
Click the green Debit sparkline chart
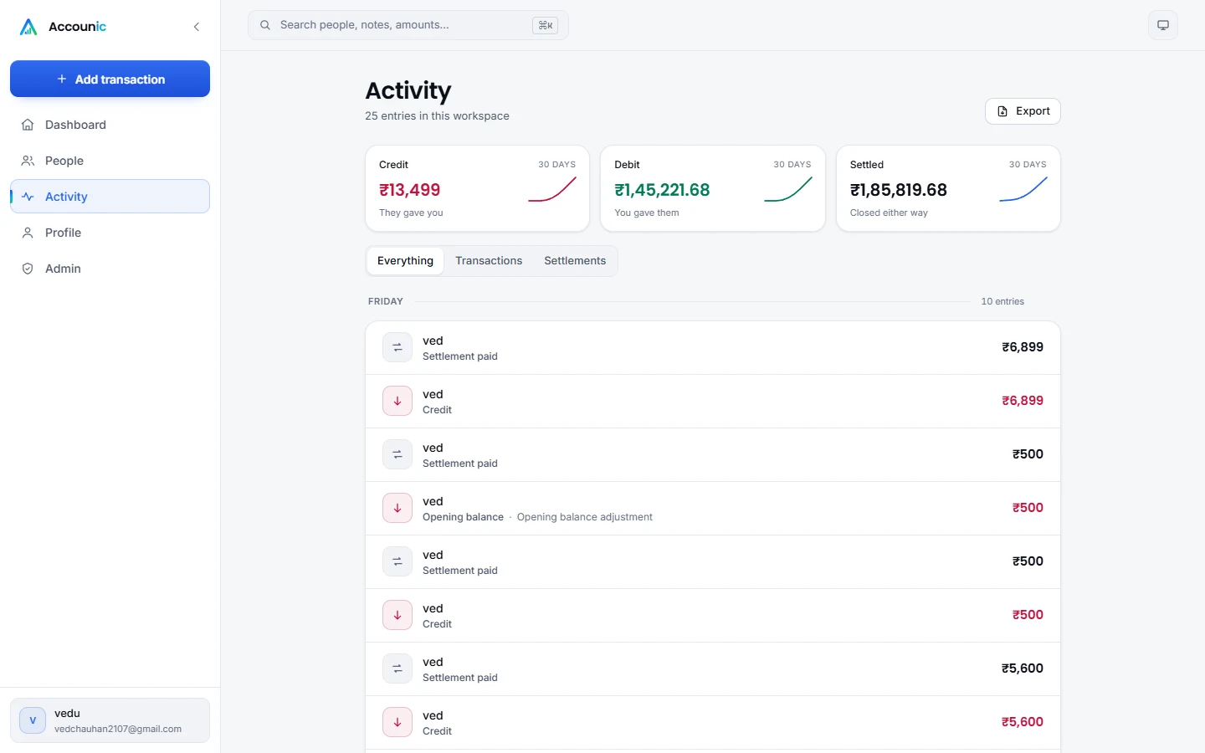pyautogui.click(x=788, y=189)
